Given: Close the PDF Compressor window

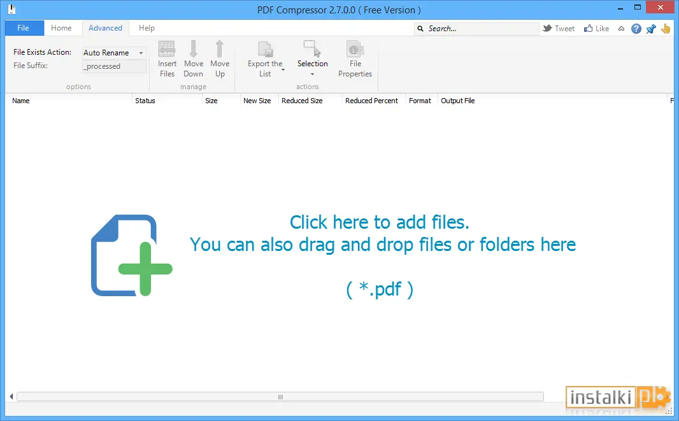Looking at the screenshot, I should click(661, 8).
